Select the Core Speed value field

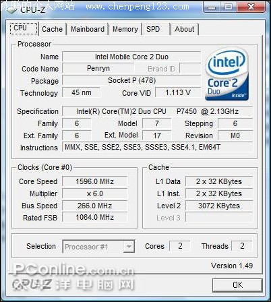[95, 181]
